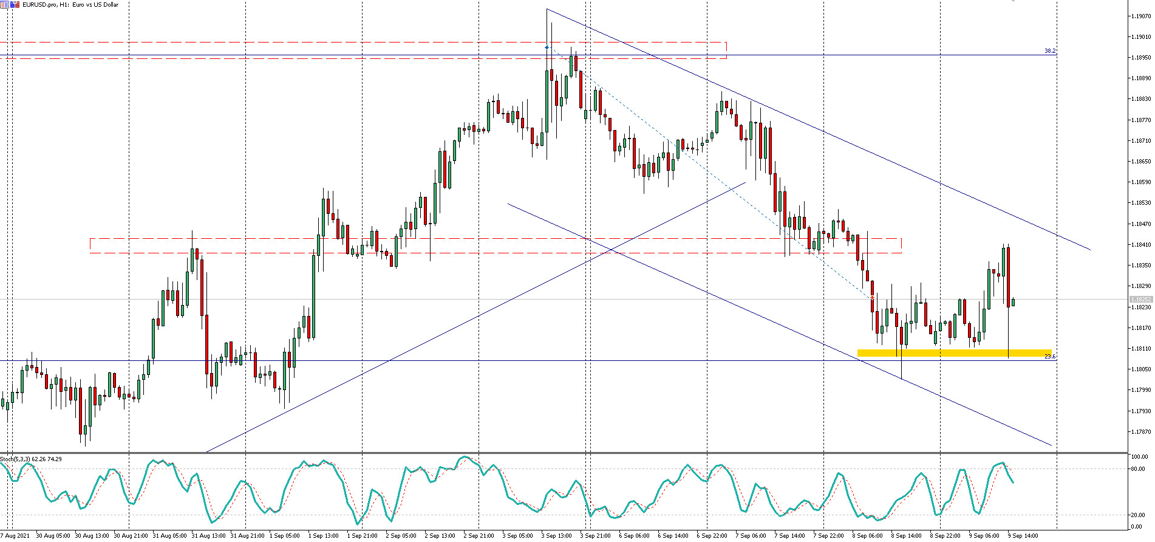
Task: Click the 1.18350 price axis label
Action: coord(1141,265)
